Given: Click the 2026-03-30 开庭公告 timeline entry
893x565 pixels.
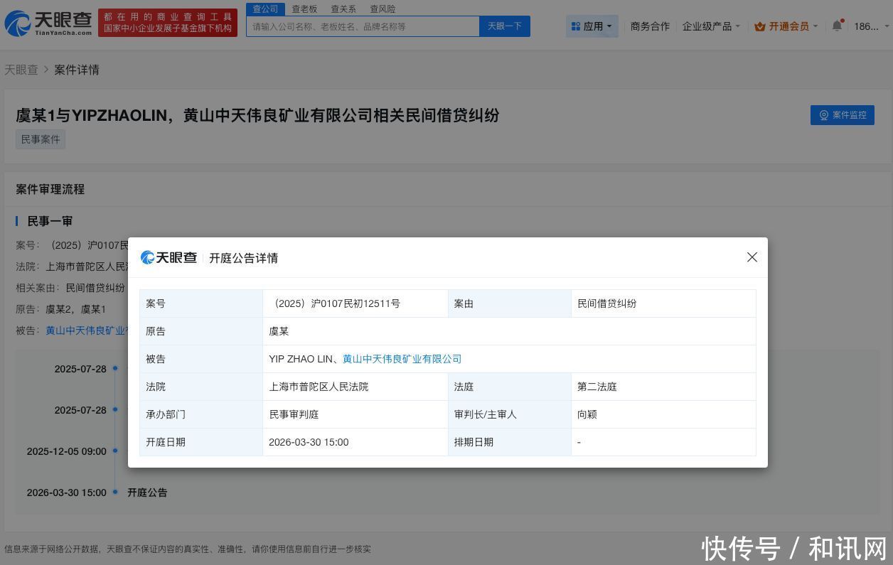Looking at the screenshot, I should tap(147, 493).
